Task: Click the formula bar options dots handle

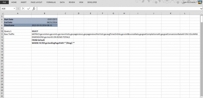Action: coord(18,9)
